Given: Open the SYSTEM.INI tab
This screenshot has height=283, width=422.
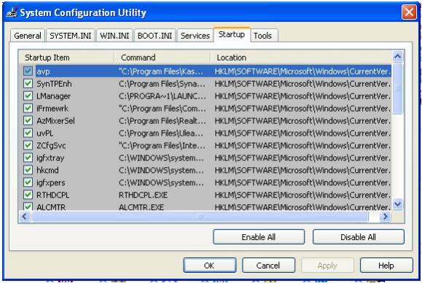Looking at the screenshot, I should point(71,36).
